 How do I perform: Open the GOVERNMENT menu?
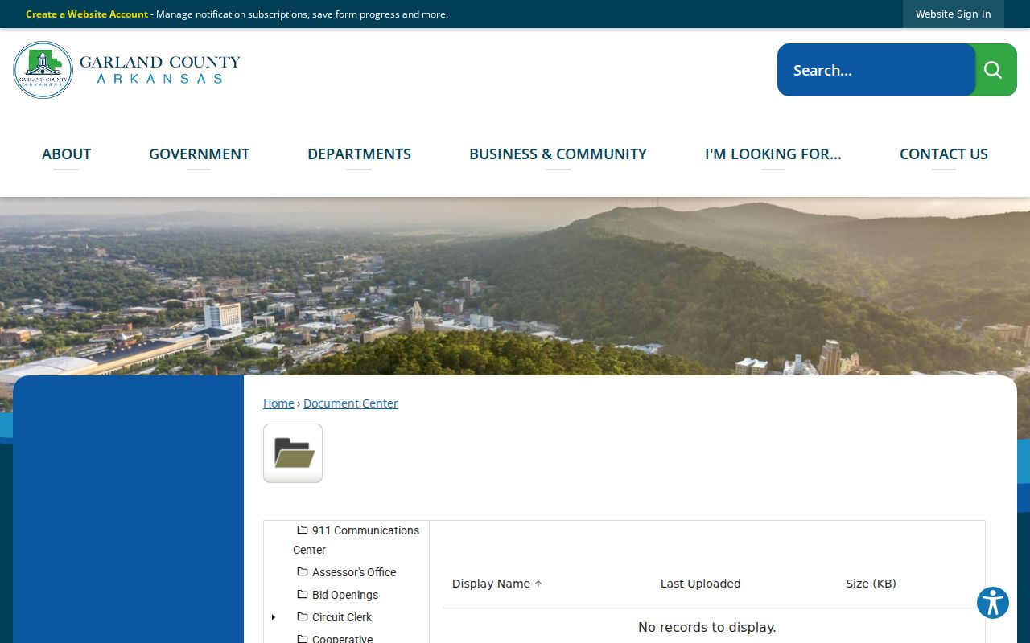click(199, 154)
